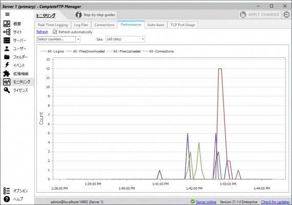
Task: Select the イベント lightning icon
Action: [x=7, y=65]
